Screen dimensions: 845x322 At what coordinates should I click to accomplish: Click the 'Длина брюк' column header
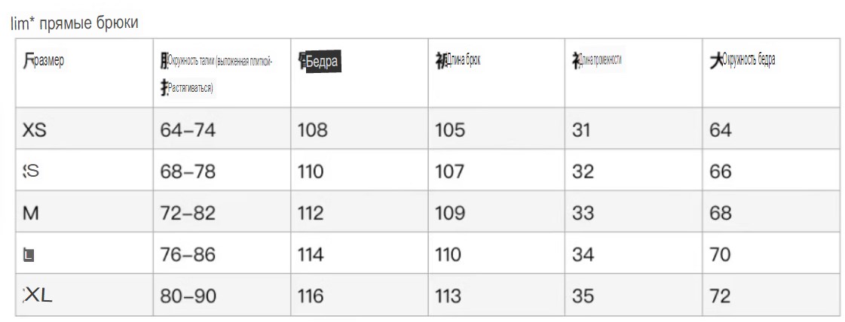point(458,61)
